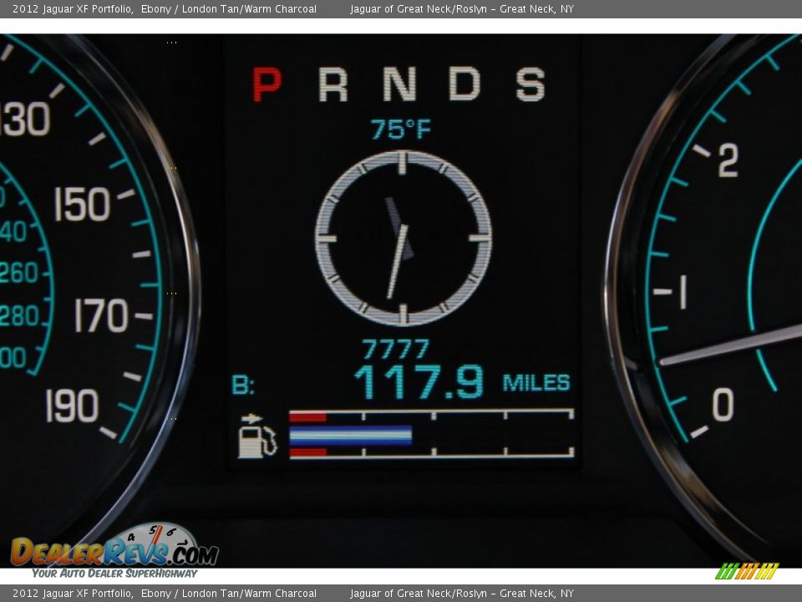Click the DealerRevs.com logo
Viewport: 802px width, 602px height.
coord(114,546)
